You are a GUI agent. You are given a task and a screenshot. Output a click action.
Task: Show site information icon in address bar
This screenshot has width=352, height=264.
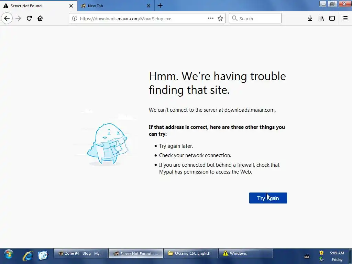point(75,19)
